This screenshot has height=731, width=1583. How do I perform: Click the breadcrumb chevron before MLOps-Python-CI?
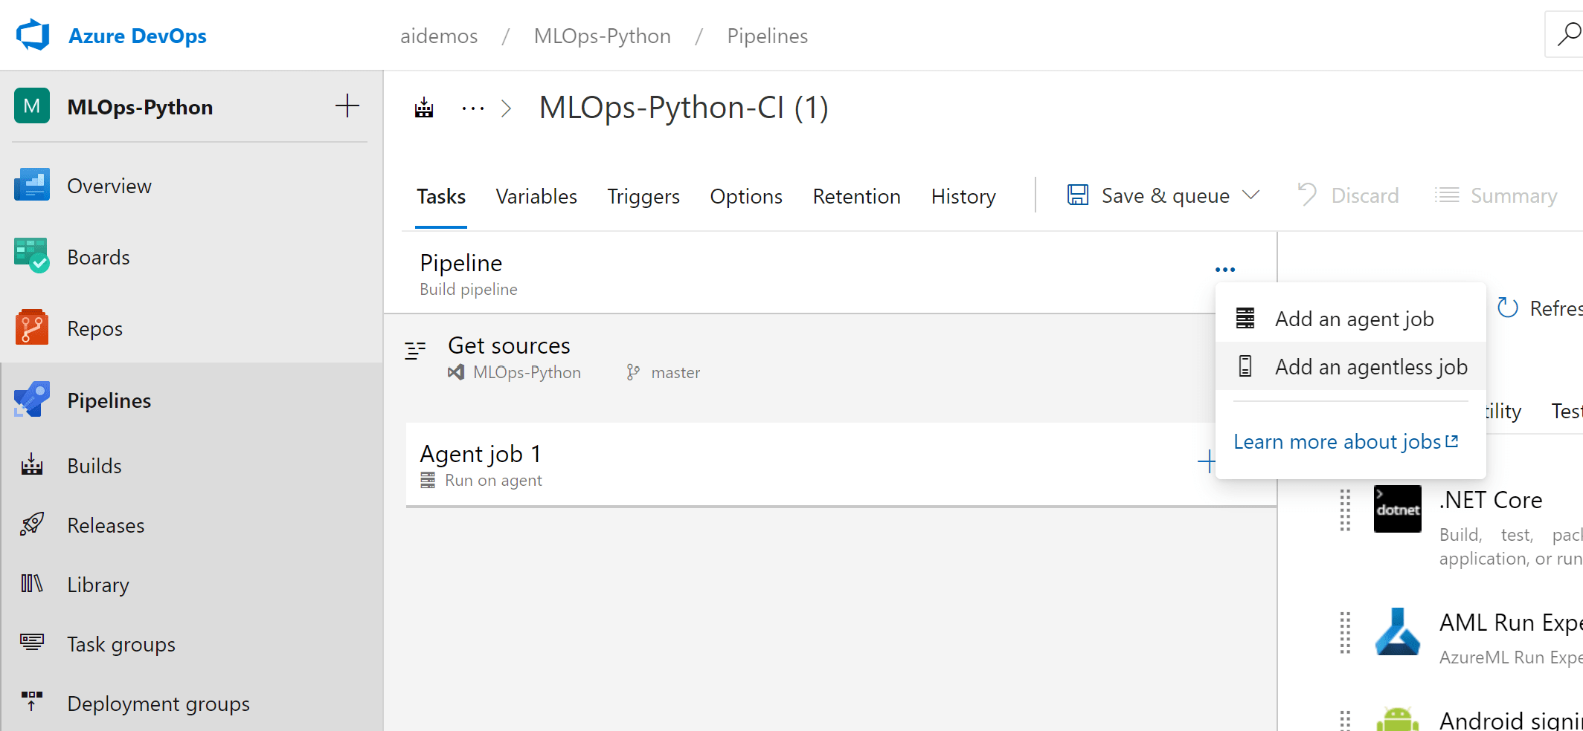tap(507, 108)
